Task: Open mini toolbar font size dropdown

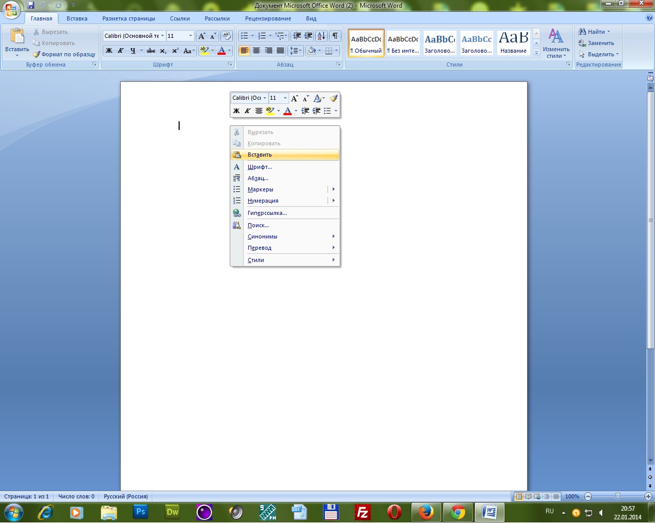Action: pos(285,98)
